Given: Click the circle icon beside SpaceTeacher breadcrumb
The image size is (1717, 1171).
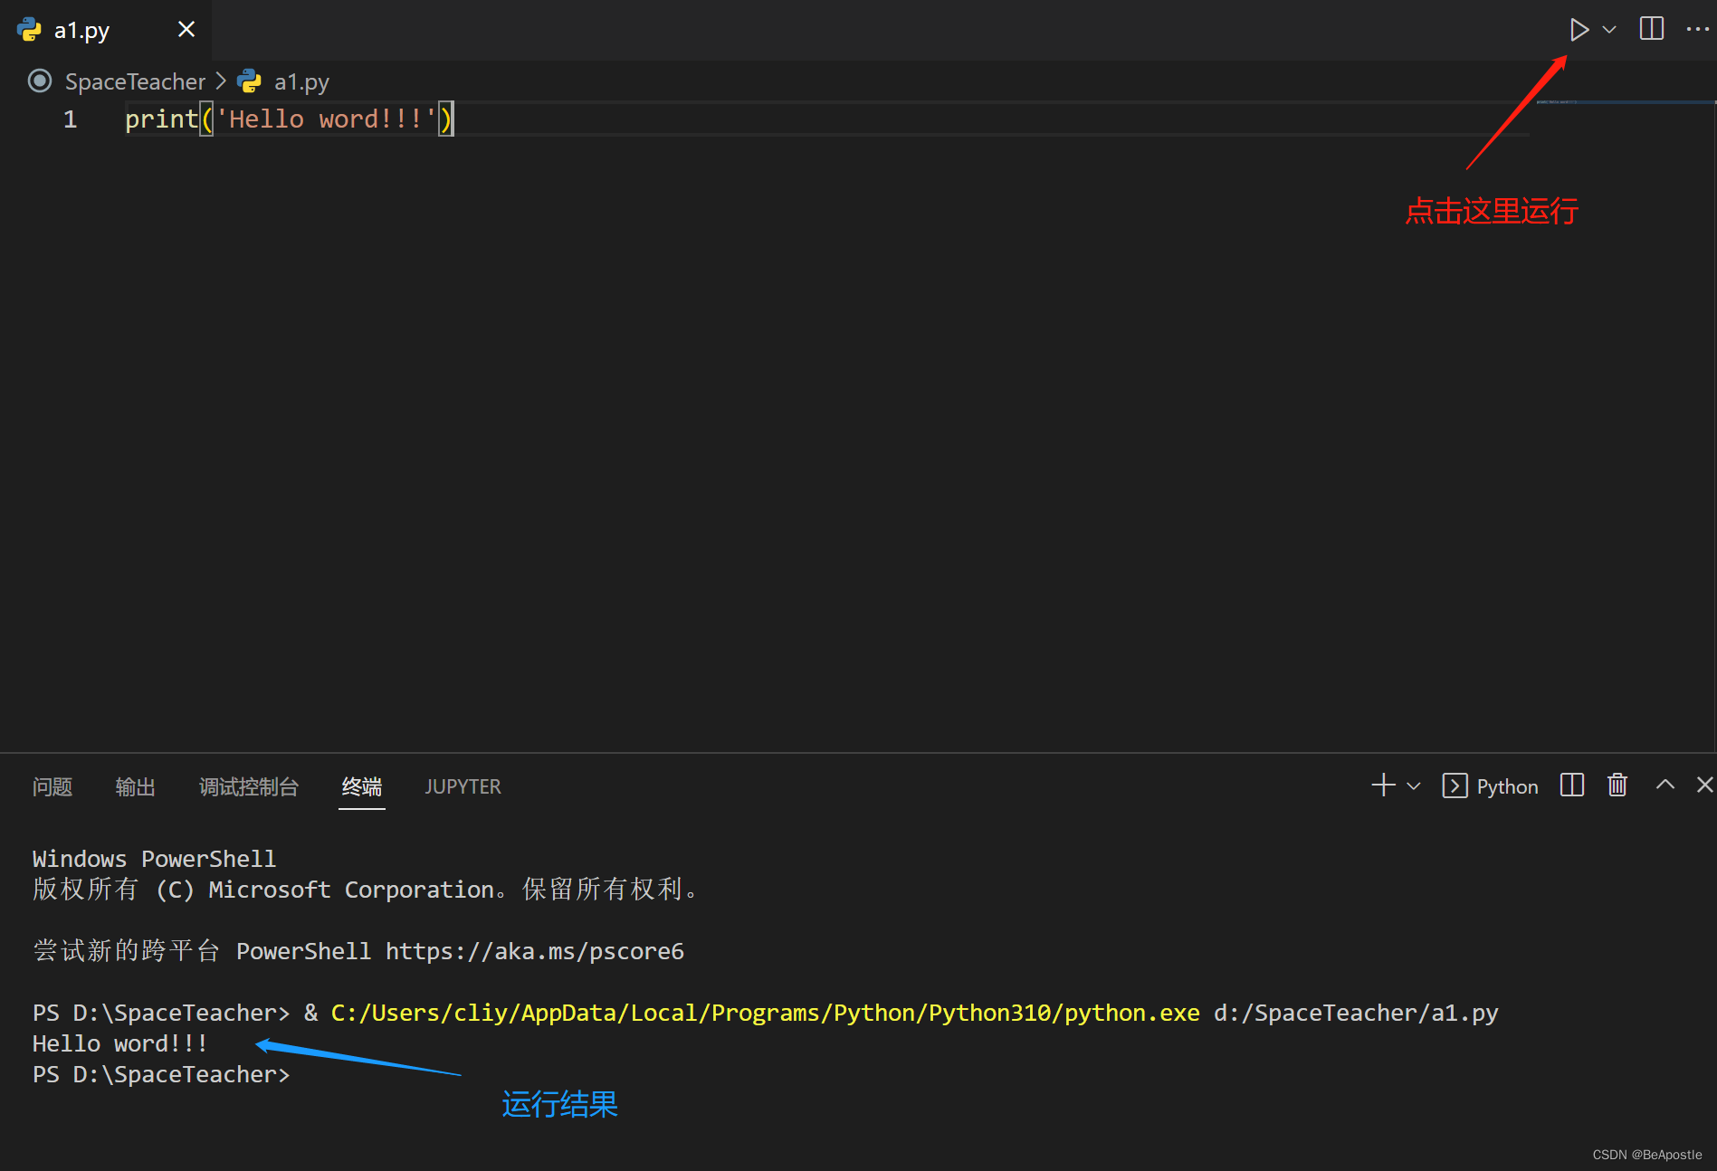Looking at the screenshot, I should 40,81.
